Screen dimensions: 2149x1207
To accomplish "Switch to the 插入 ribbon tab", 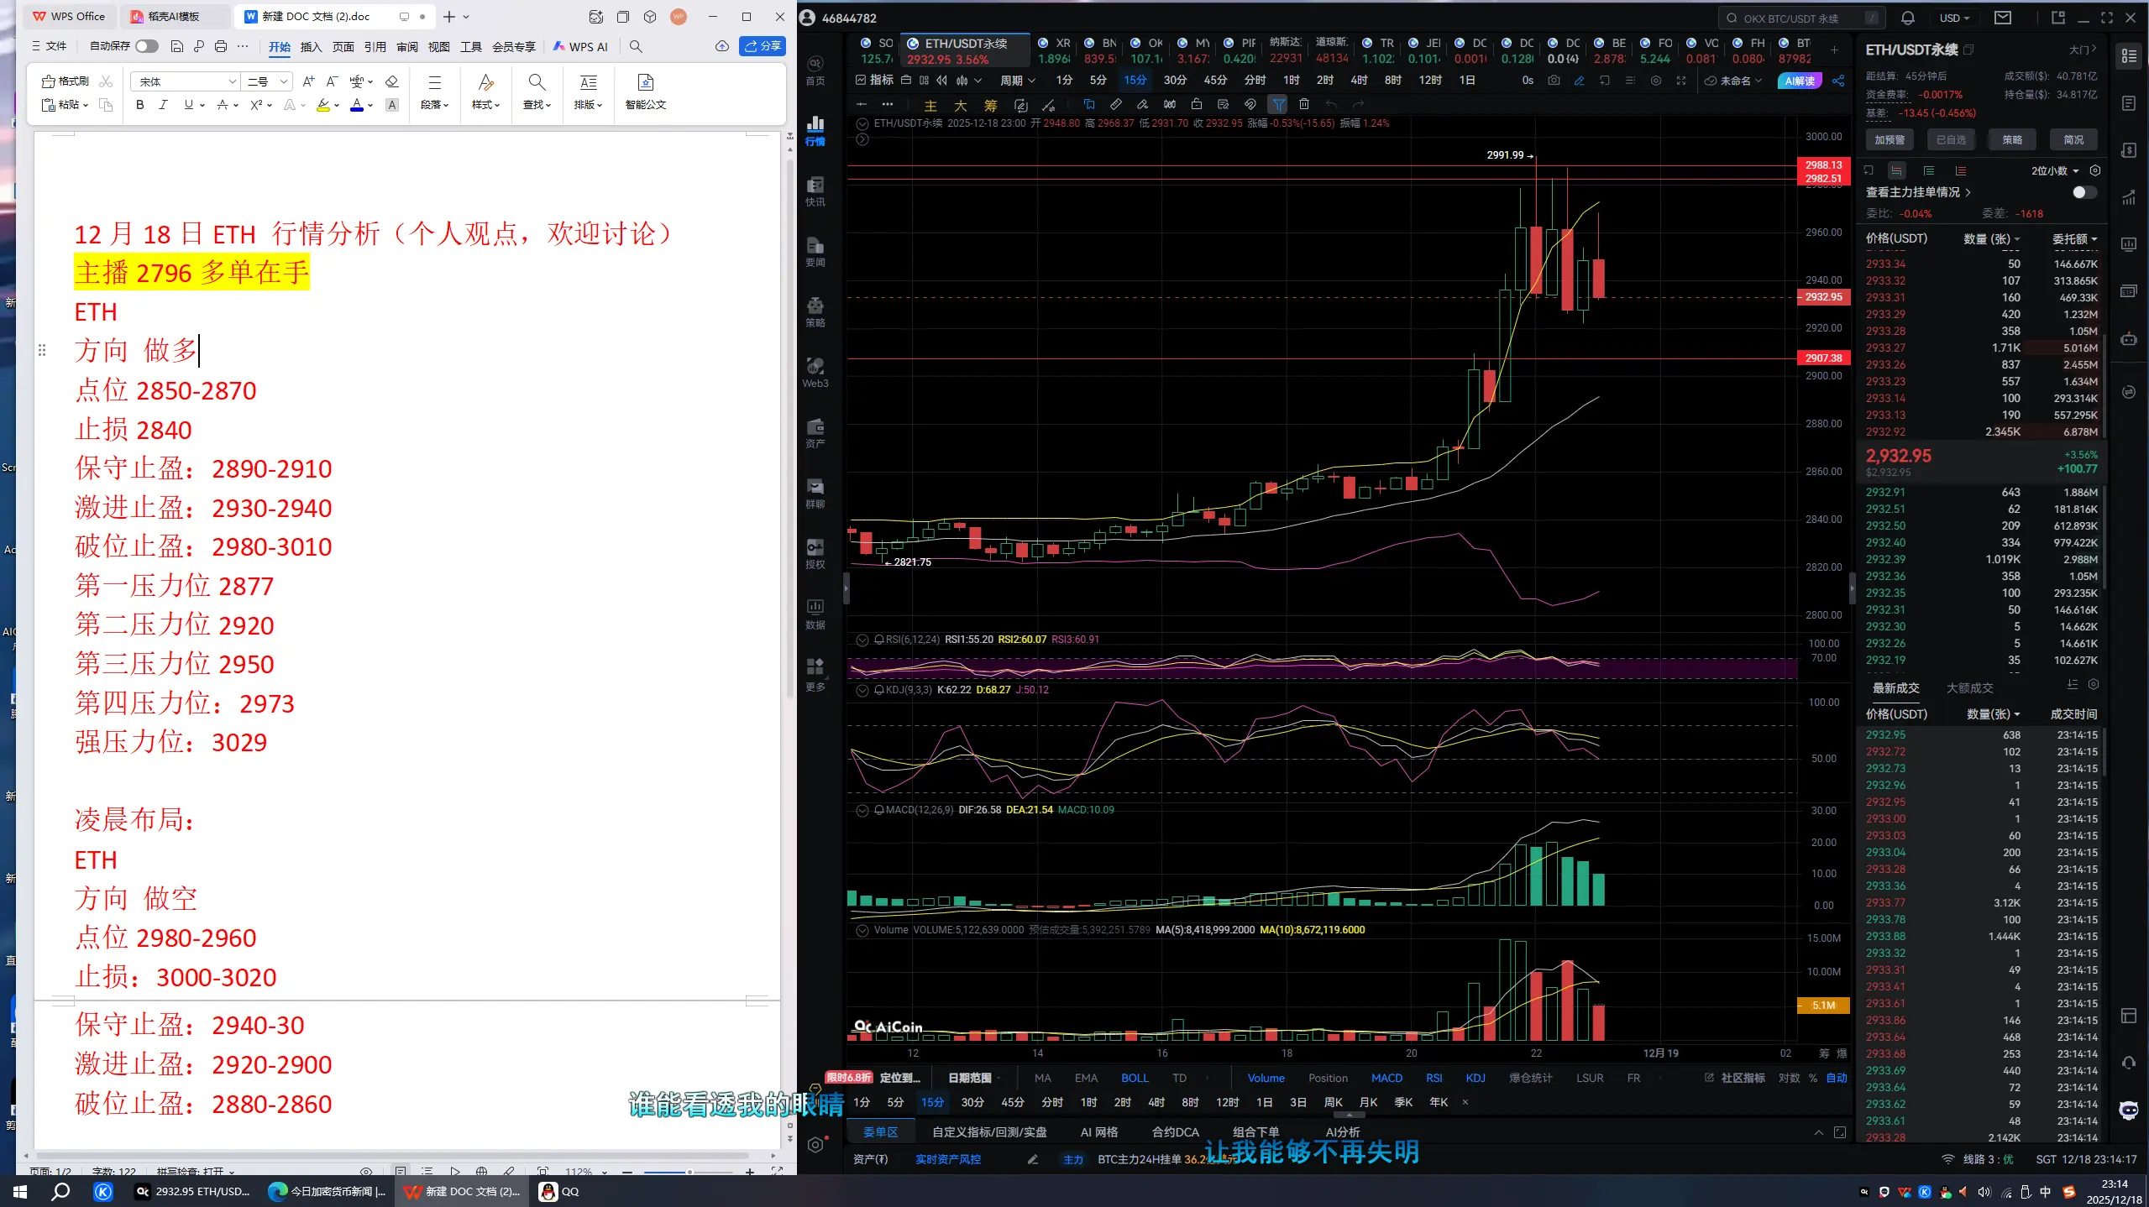I will click(x=311, y=47).
